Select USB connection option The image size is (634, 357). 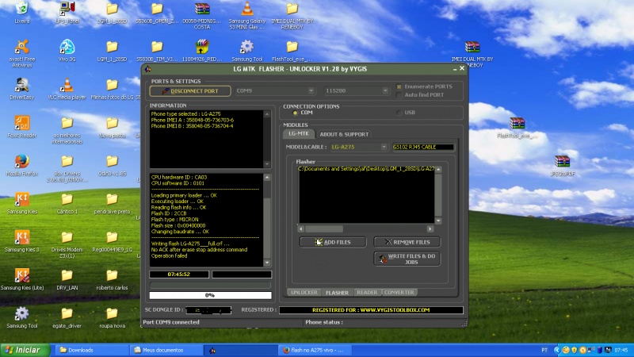[399, 113]
